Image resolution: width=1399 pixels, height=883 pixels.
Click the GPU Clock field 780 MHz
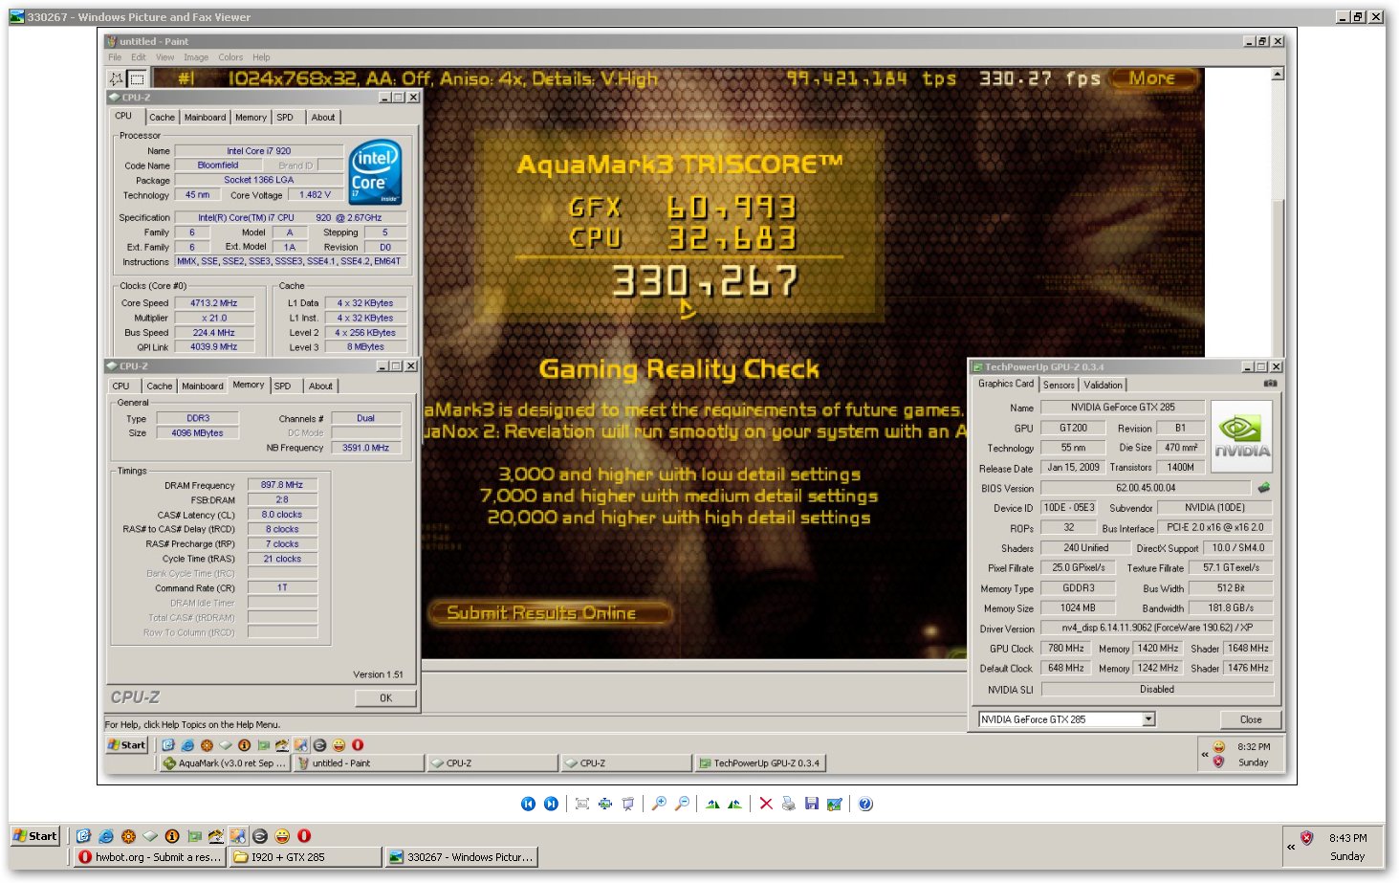coord(1065,649)
